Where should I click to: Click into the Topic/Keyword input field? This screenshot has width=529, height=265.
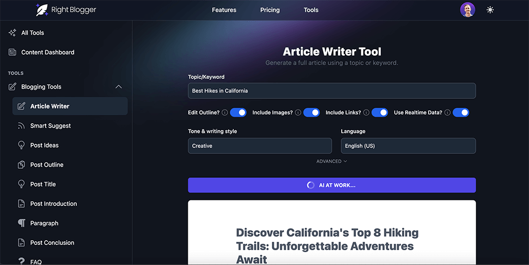332,90
